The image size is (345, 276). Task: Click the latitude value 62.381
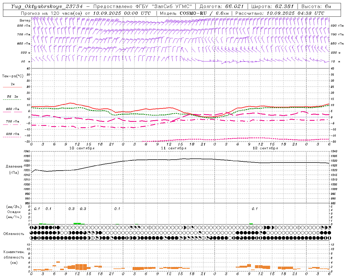point(284,6)
